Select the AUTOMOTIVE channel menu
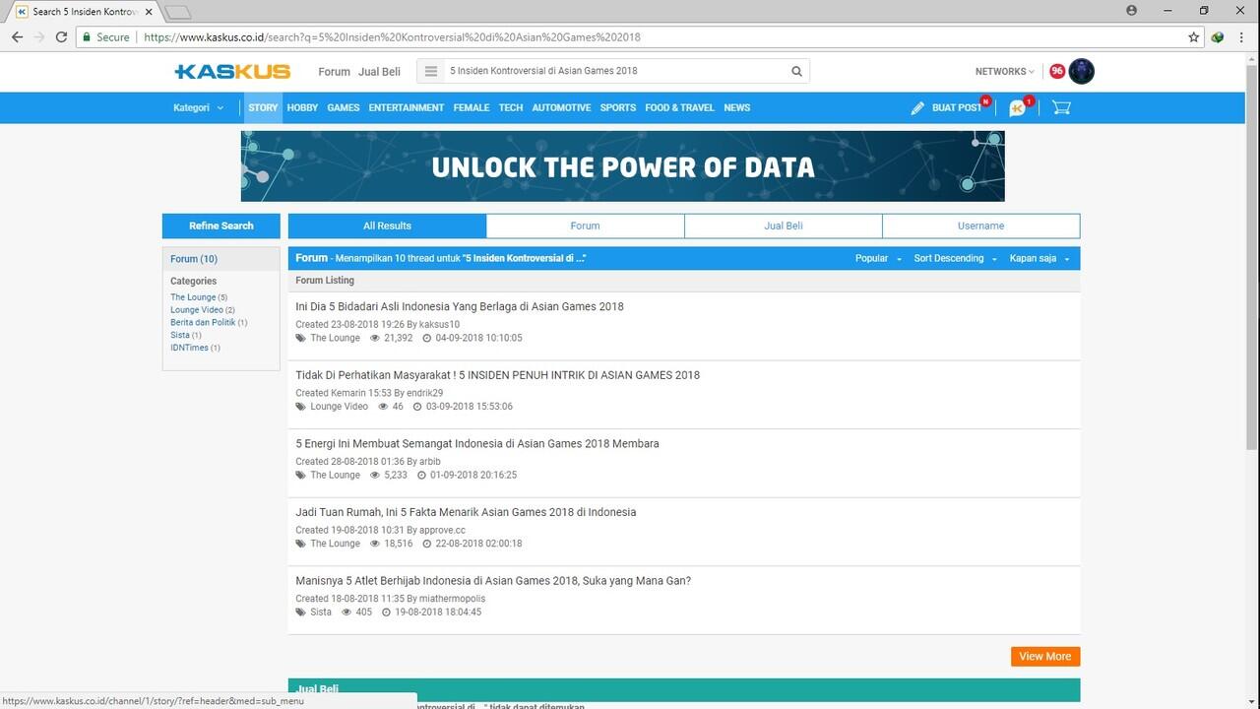The width and height of the screenshot is (1260, 709). point(561,107)
